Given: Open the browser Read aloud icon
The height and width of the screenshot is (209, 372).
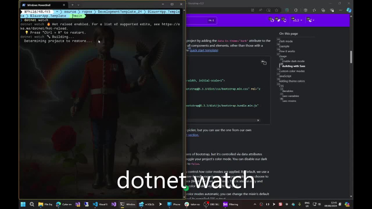Looking at the screenshot, I should coord(260,10).
